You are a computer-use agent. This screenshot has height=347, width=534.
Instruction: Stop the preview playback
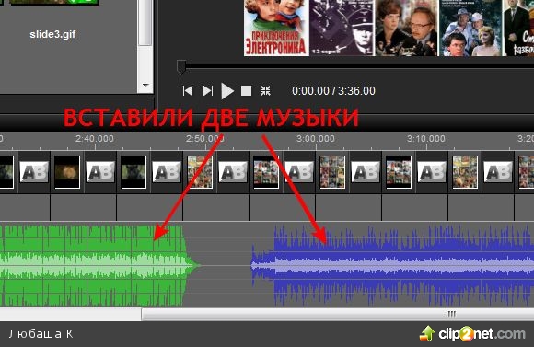coord(246,91)
